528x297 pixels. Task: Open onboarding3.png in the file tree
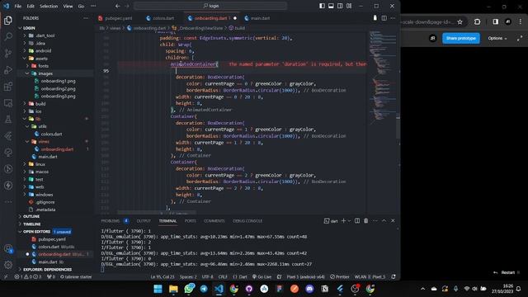pos(58,97)
